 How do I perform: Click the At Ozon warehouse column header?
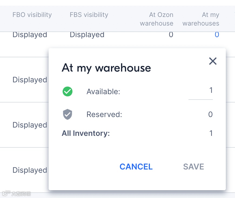[x=157, y=19]
